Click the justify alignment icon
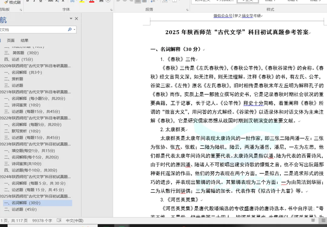Viewport: 327px width, 227px height. 138,2
